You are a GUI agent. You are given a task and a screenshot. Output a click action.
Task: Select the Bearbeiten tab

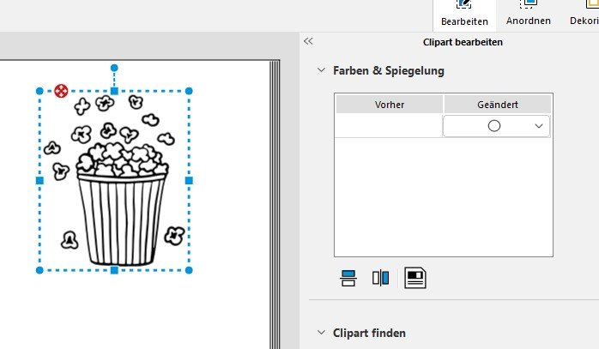point(464,21)
